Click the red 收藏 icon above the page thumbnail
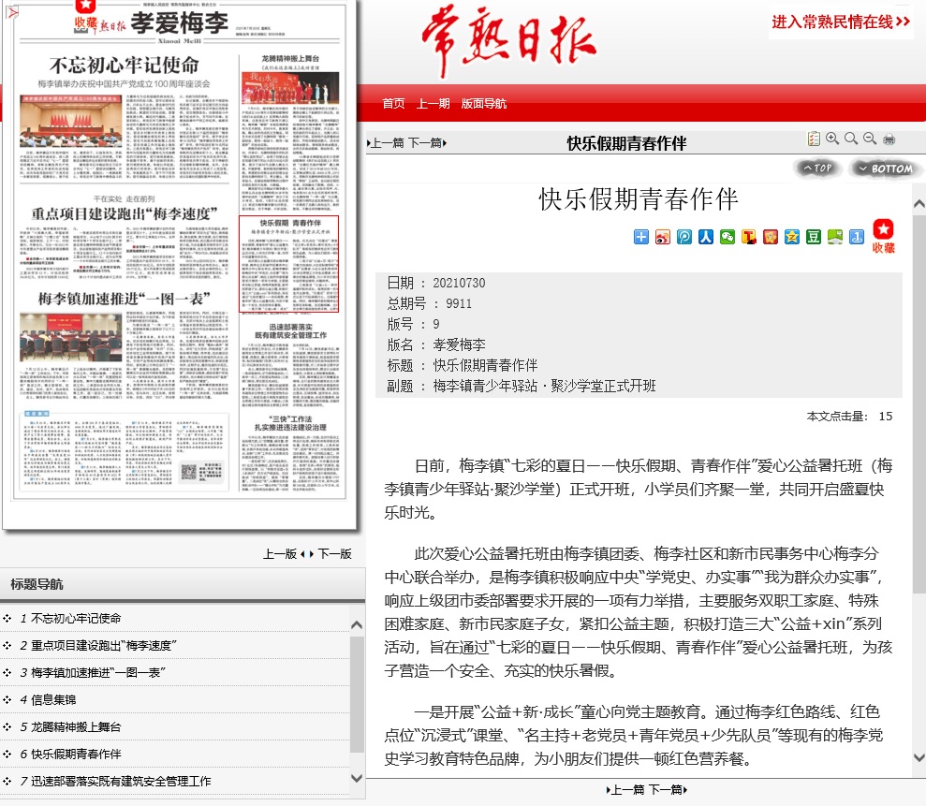 point(85,15)
